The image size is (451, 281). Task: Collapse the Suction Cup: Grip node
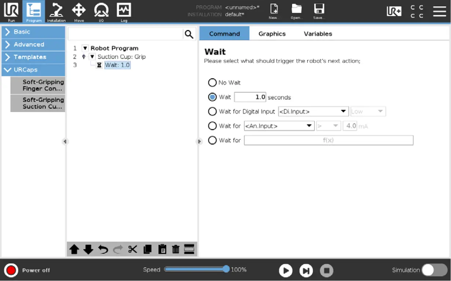tap(92, 57)
